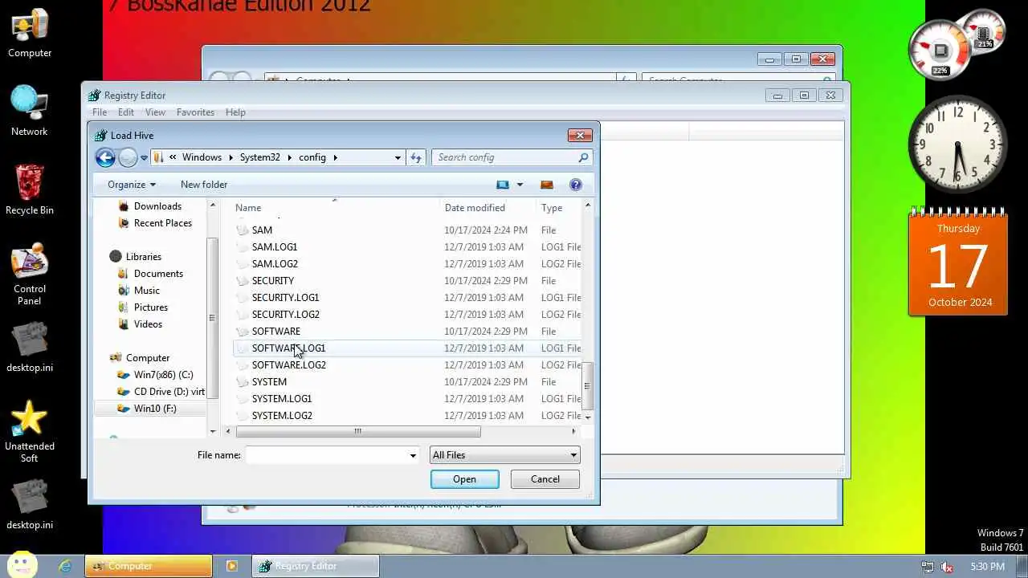1028x578 pixels.
Task: Expand the Windows breadcrumb arrow
Action: [230, 157]
